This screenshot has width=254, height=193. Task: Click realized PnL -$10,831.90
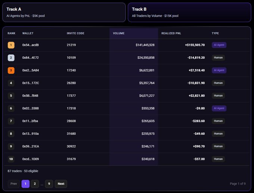pos(196,83)
